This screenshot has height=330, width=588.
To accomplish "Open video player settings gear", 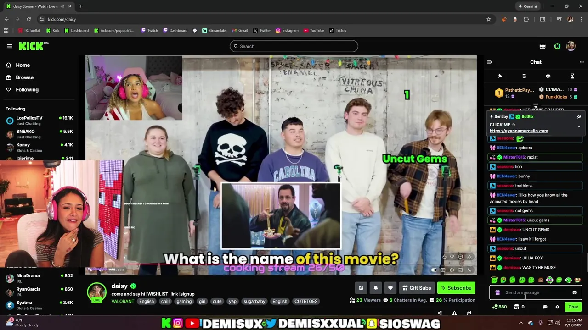I will point(452,270).
